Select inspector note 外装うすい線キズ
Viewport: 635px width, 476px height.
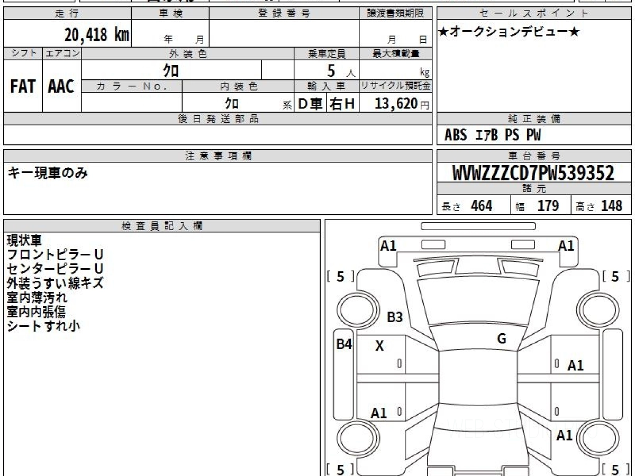tap(55, 283)
